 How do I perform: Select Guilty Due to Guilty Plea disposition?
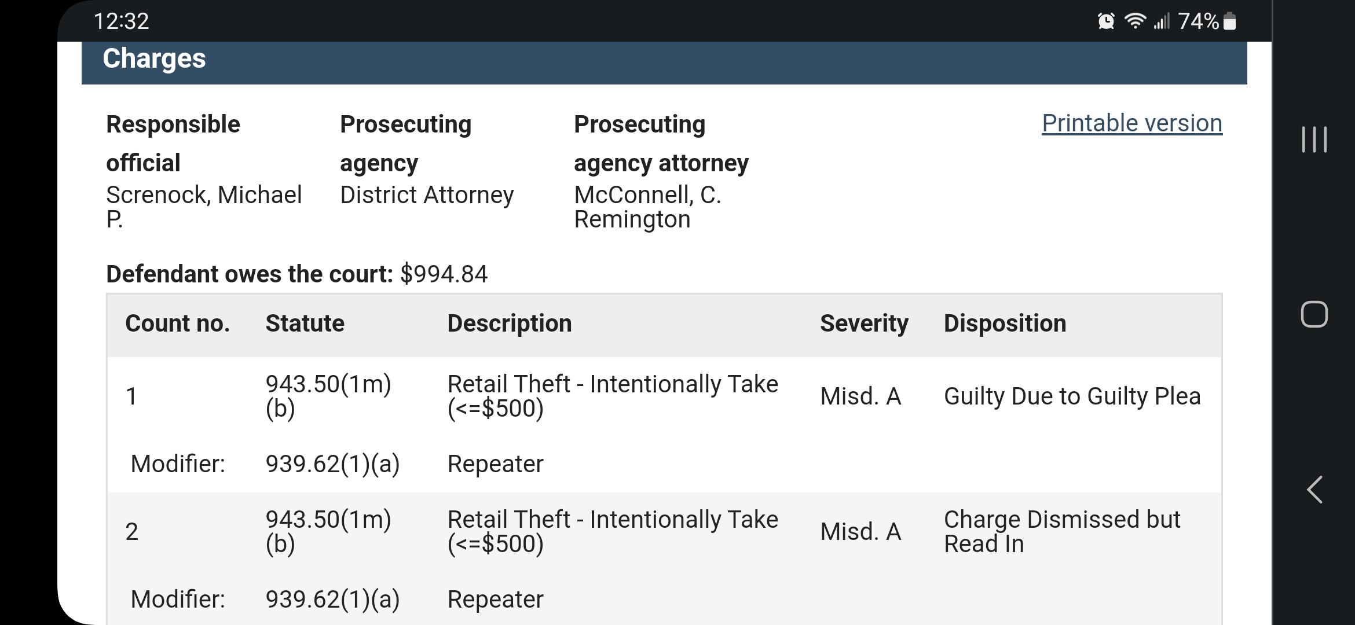(1072, 396)
